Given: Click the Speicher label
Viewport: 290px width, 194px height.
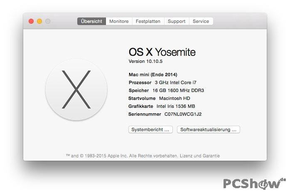Looking at the screenshot, I should pyautogui.click(x=139, y=90).
